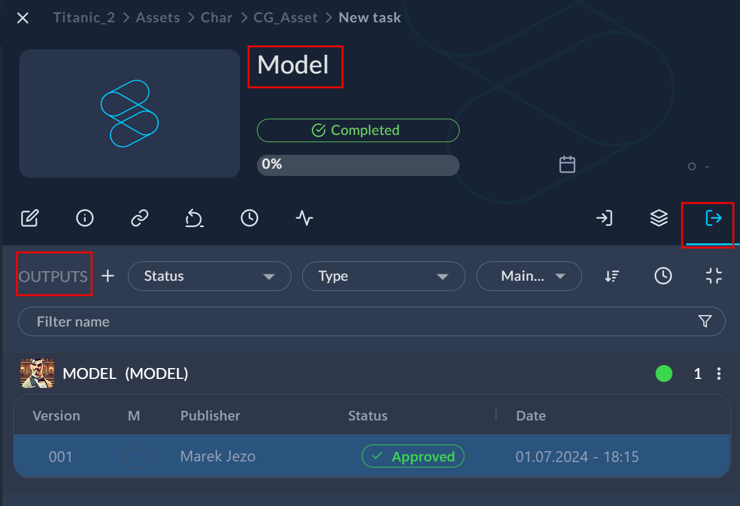Sort by Date column header
The image size is (740, 506).
(531, 416)
